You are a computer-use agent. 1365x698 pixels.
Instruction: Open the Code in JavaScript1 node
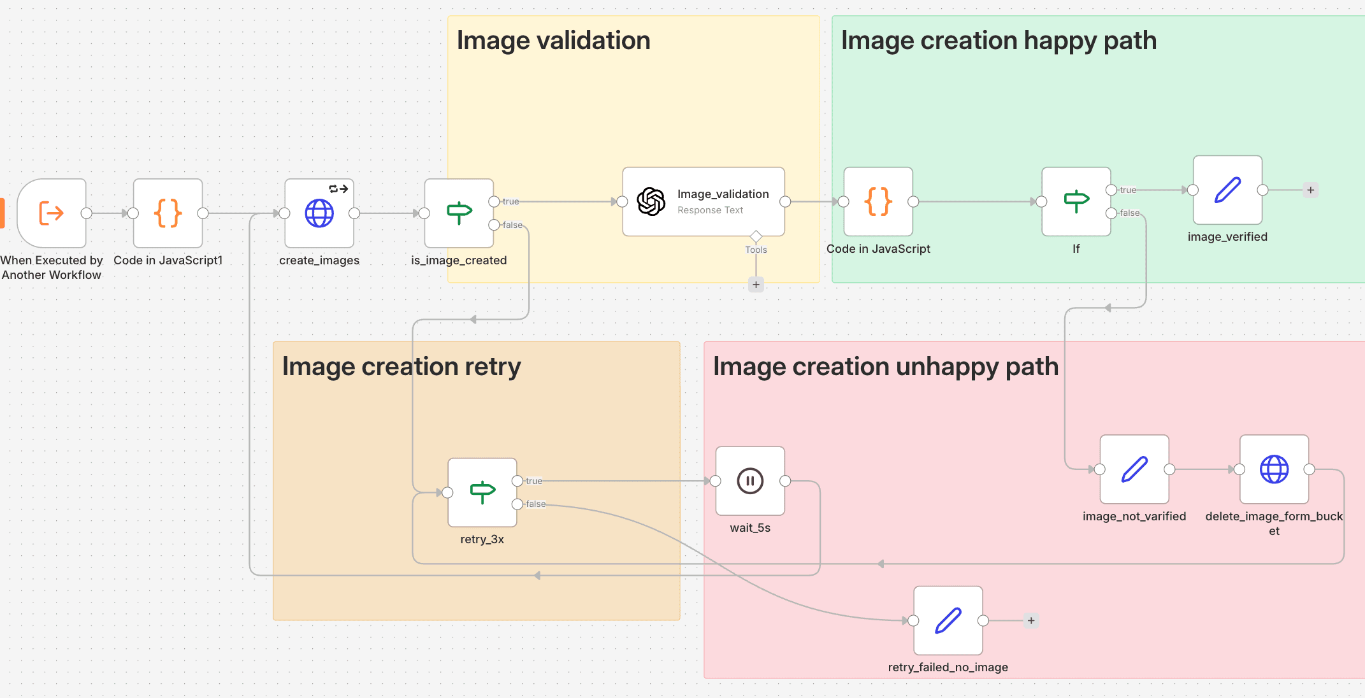168,213
